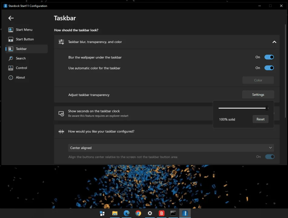Image resolution: width=288 pixels, height=218 pixels.
Task: Select the Taskbar item in the sidebar
Action: pos(27,49)
